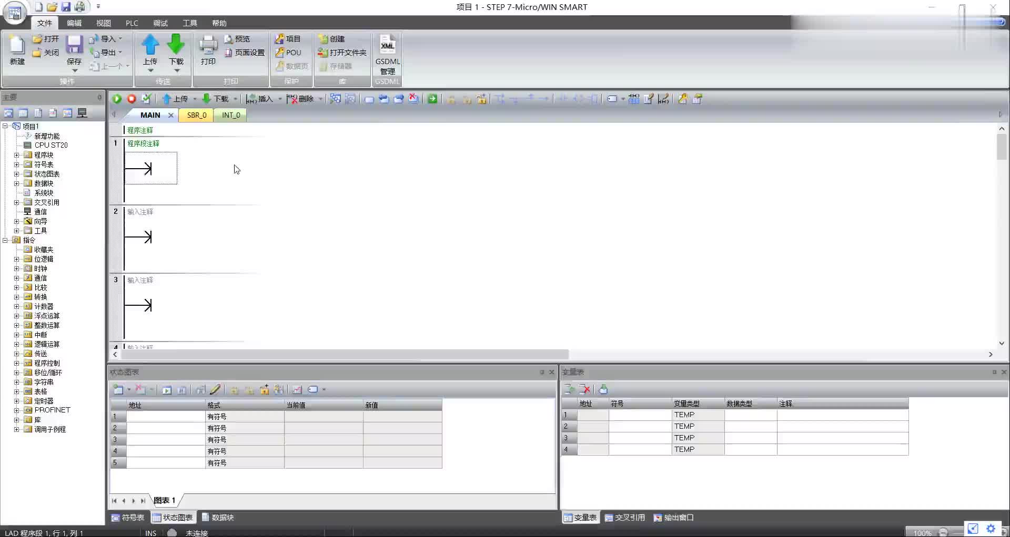Pin the 状态图表 panel
Viewport: 1010px width, 537px height.
pos(542,372)
